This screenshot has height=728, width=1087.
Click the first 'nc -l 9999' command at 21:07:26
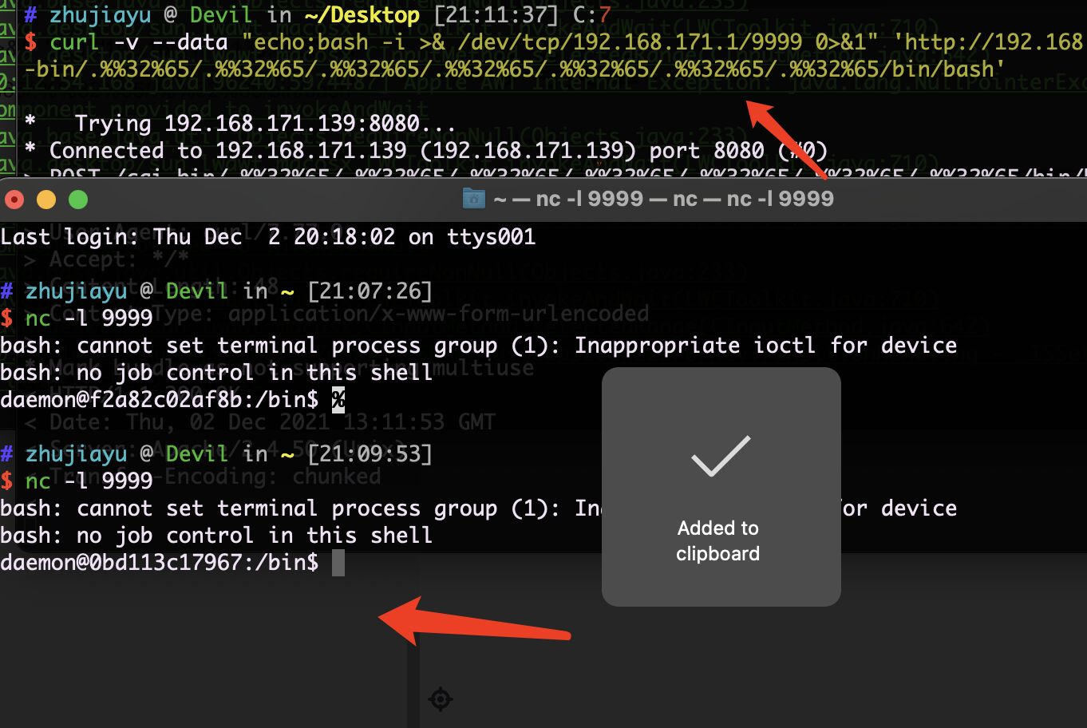[x=89, y=318]
